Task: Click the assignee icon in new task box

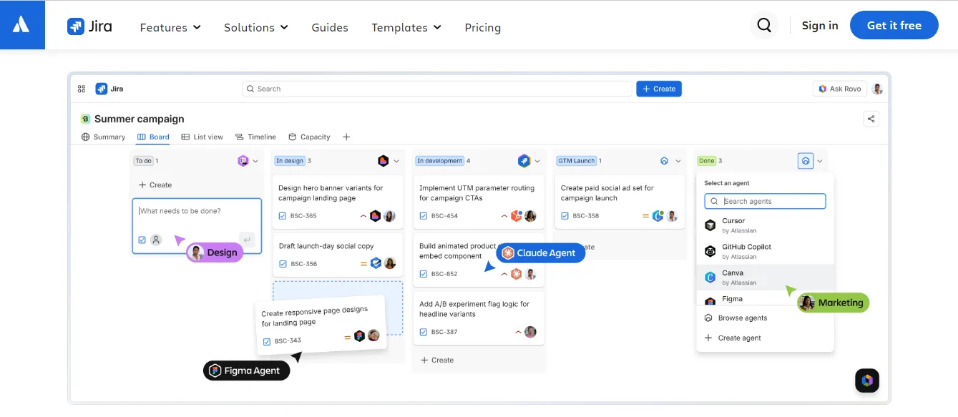Action: click(x=156, y=240)
